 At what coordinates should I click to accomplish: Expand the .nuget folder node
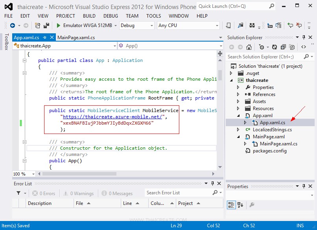tap(231, 73)
